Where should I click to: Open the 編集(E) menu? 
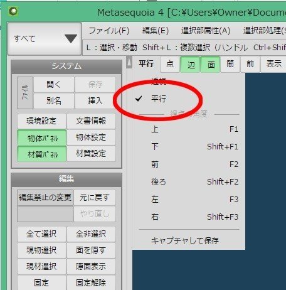pos(156,31)
